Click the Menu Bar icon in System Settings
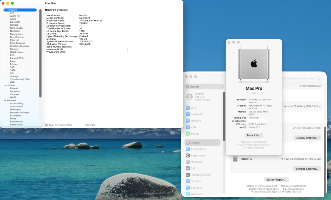This screenshot has height=200, width=331. (188, 162)
